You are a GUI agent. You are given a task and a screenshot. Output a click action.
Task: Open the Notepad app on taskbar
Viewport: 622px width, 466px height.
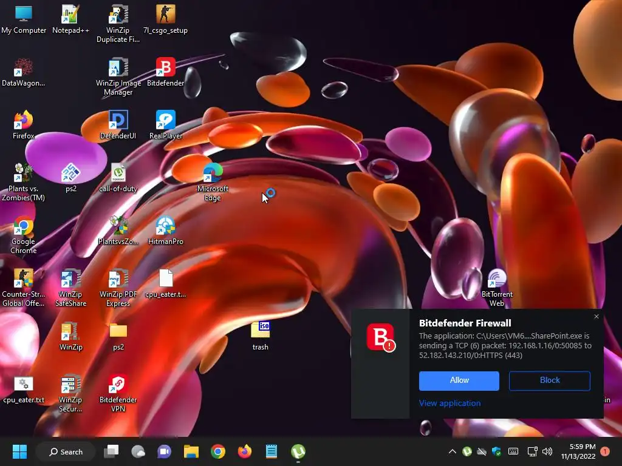(272, 451)
